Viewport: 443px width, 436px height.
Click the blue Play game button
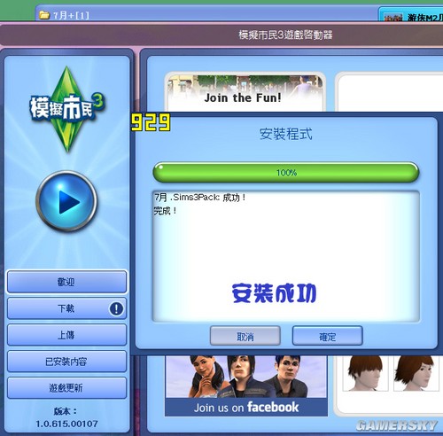click(x=66, y=201)
